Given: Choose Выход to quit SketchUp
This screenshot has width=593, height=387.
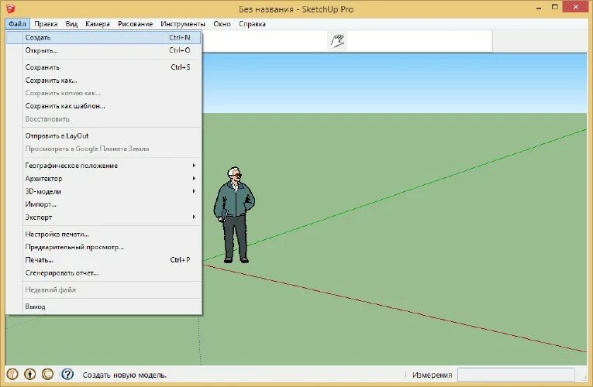Looking at the screenshot, I should [x=104, y=307].
